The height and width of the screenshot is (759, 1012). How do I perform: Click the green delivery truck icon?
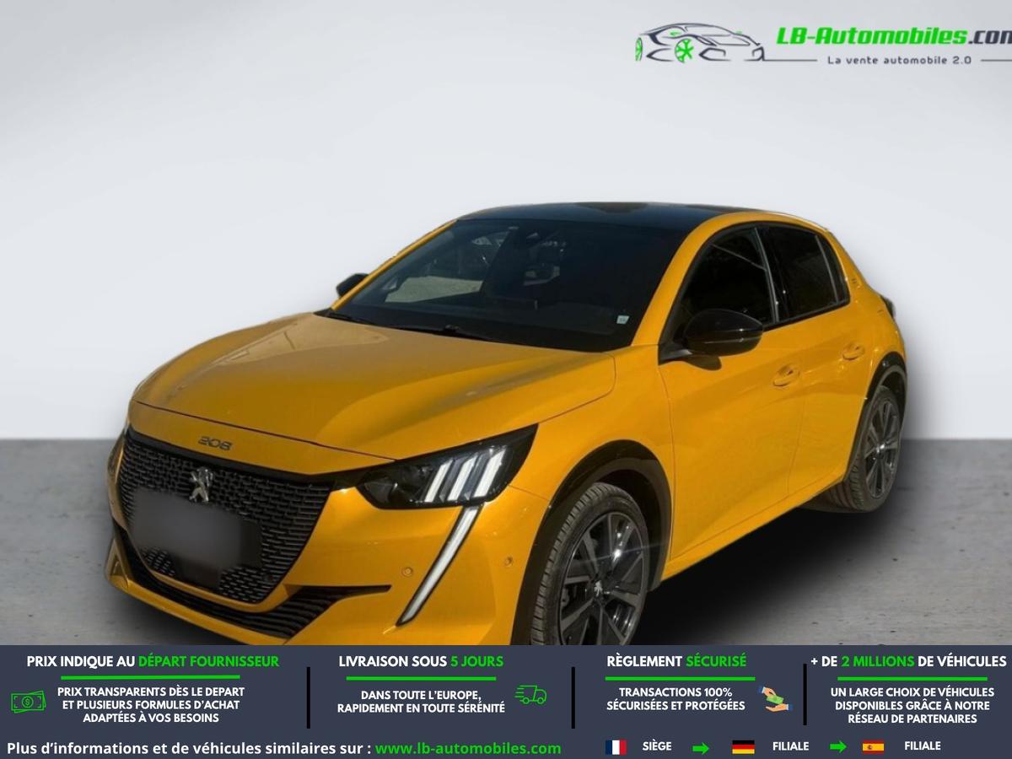click(530, 695)
